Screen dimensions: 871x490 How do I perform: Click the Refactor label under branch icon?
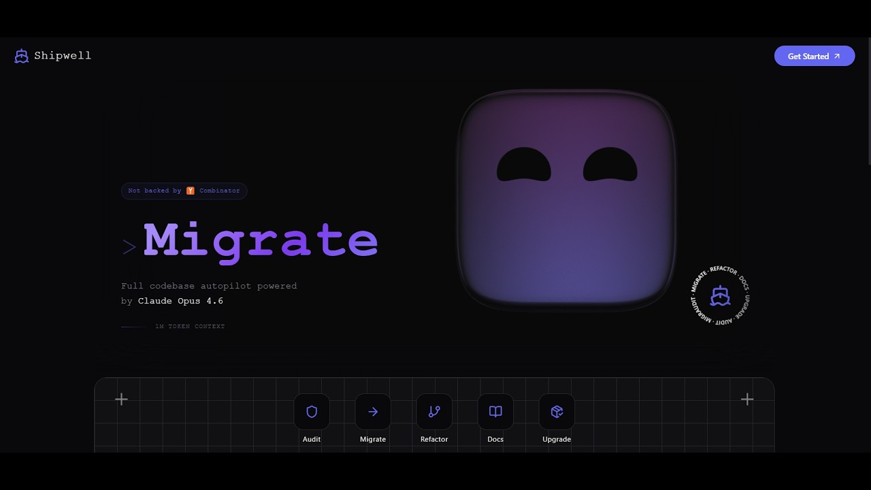coord(434,440)
